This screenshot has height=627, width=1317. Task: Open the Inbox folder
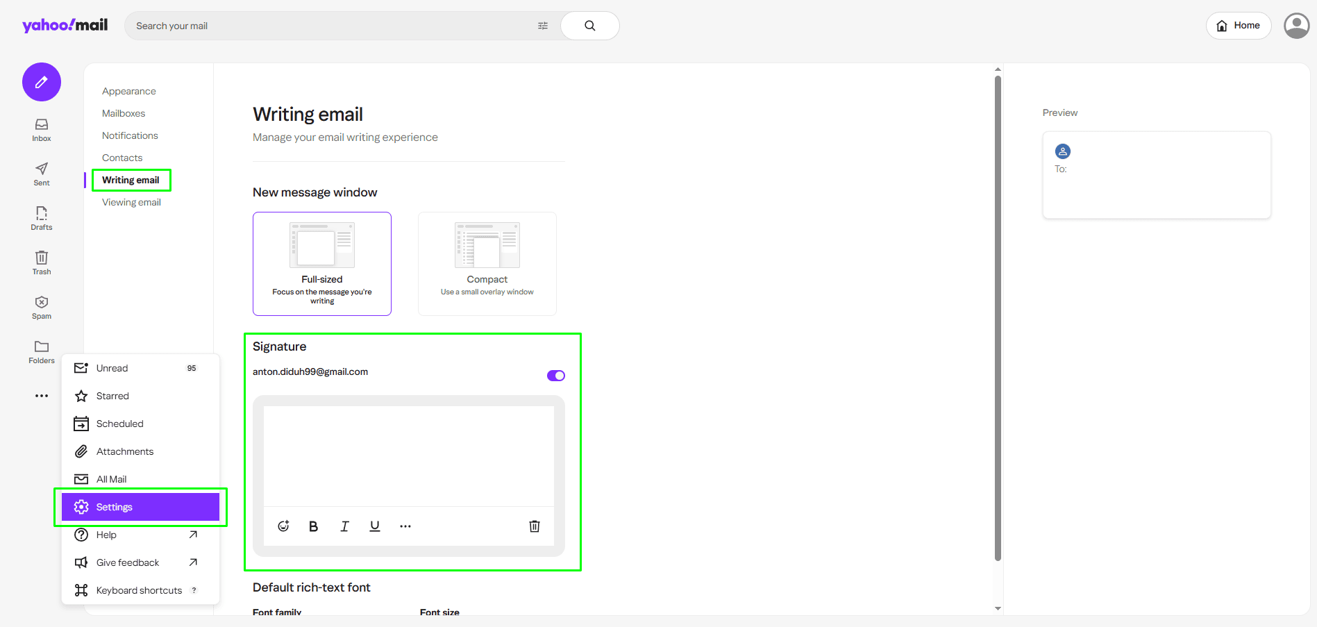tap(42, 130)
